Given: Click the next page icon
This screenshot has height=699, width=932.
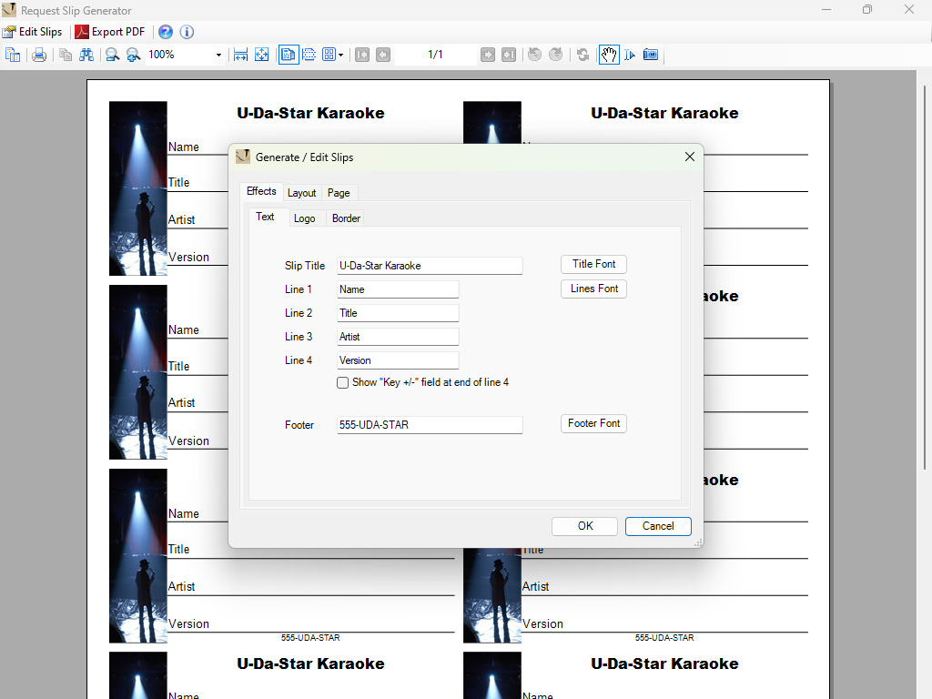Looking at the screenshot, I should pyautogui.click(x=488, y=55).
